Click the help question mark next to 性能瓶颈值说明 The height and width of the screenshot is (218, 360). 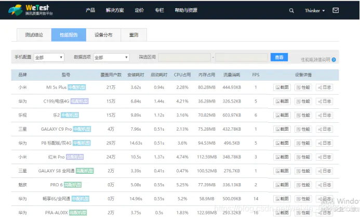coord(334,60)
